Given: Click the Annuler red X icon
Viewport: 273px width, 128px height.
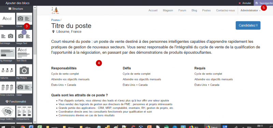Looking at the screenshot, I should pos(240,3).
